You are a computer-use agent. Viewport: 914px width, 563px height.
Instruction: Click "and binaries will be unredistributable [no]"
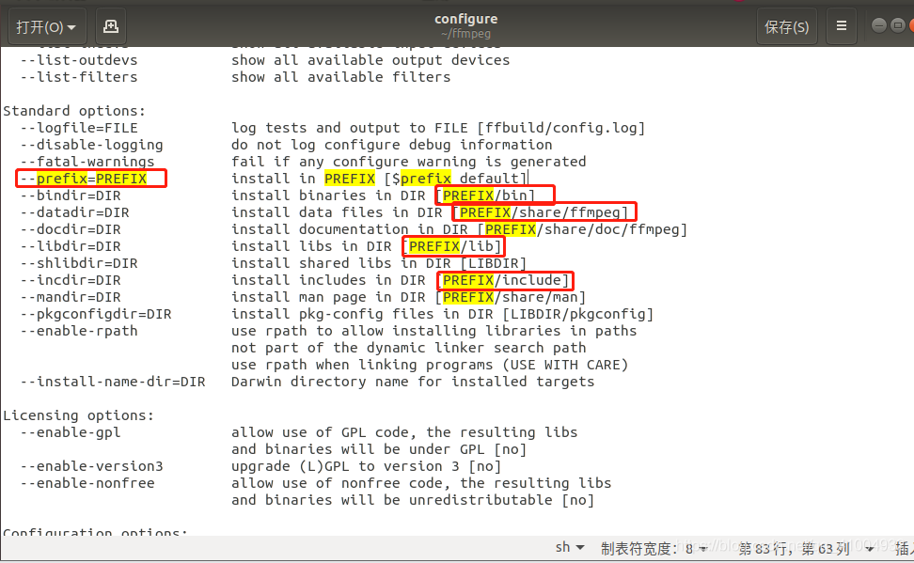pyautogui.click(x=413, y=499)
